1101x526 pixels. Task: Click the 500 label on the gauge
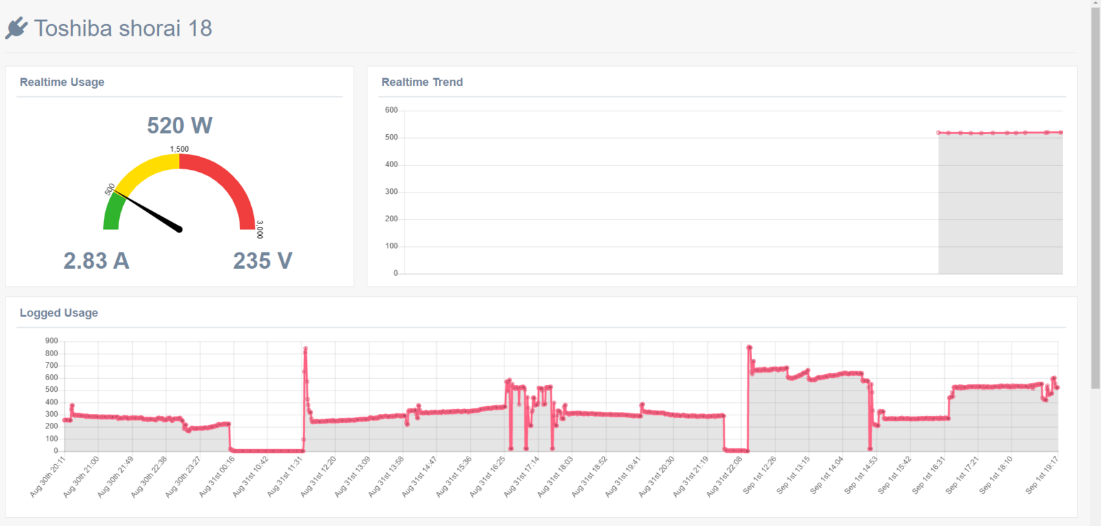coord(110,189)
